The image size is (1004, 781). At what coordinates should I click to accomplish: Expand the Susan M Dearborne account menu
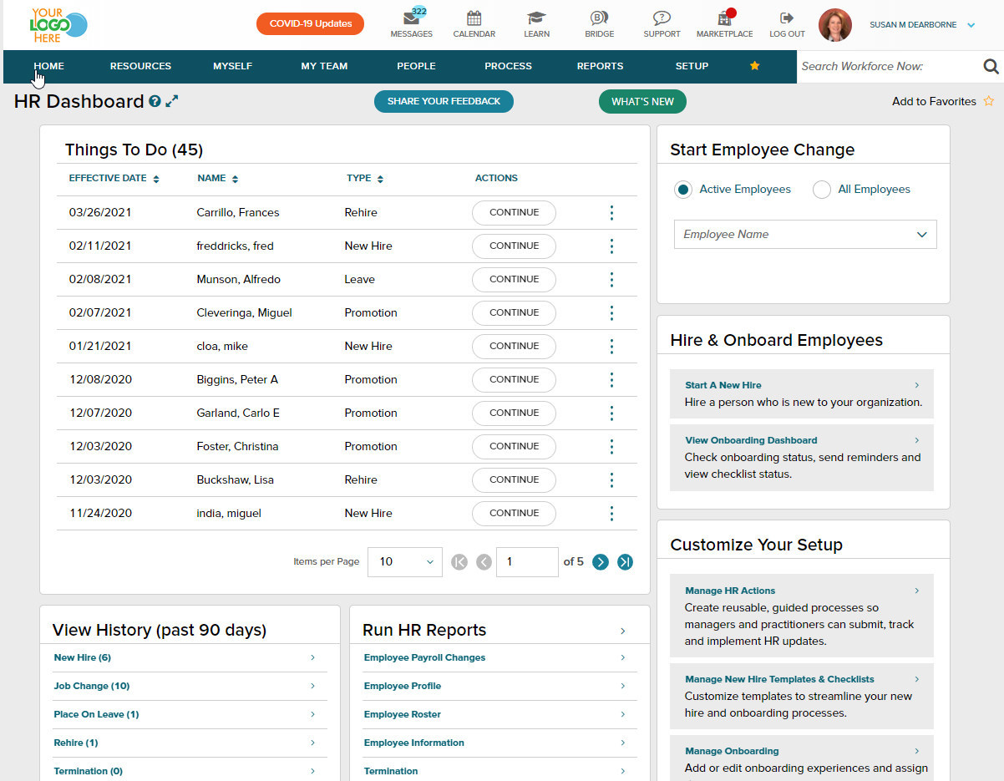point(972,25)
